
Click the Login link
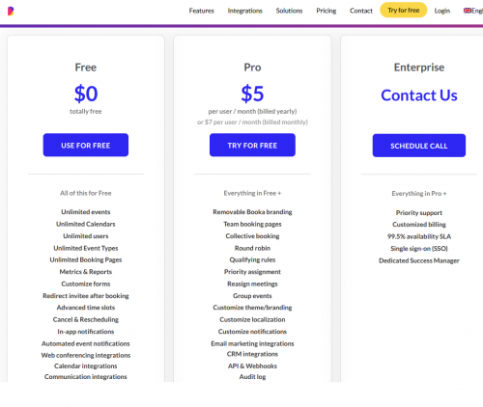click(x=442, y=11)
